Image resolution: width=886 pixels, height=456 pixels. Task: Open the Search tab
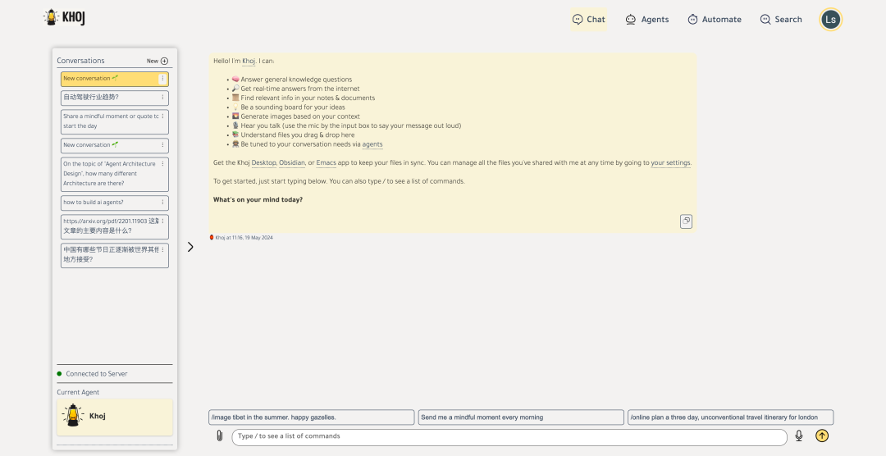point(781,19)
